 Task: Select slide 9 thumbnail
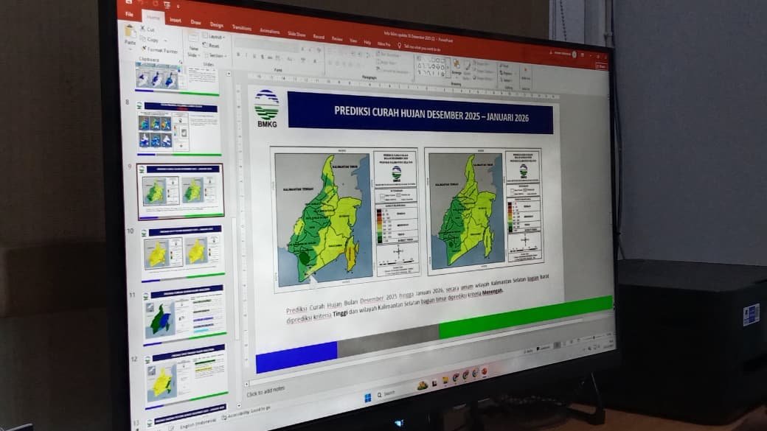(x=180, y=191)
